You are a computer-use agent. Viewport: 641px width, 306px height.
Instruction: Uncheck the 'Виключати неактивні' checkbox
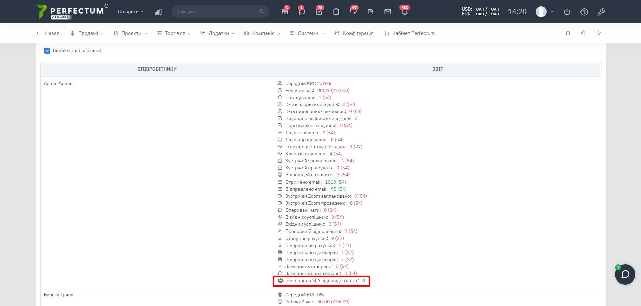[47, 51]
